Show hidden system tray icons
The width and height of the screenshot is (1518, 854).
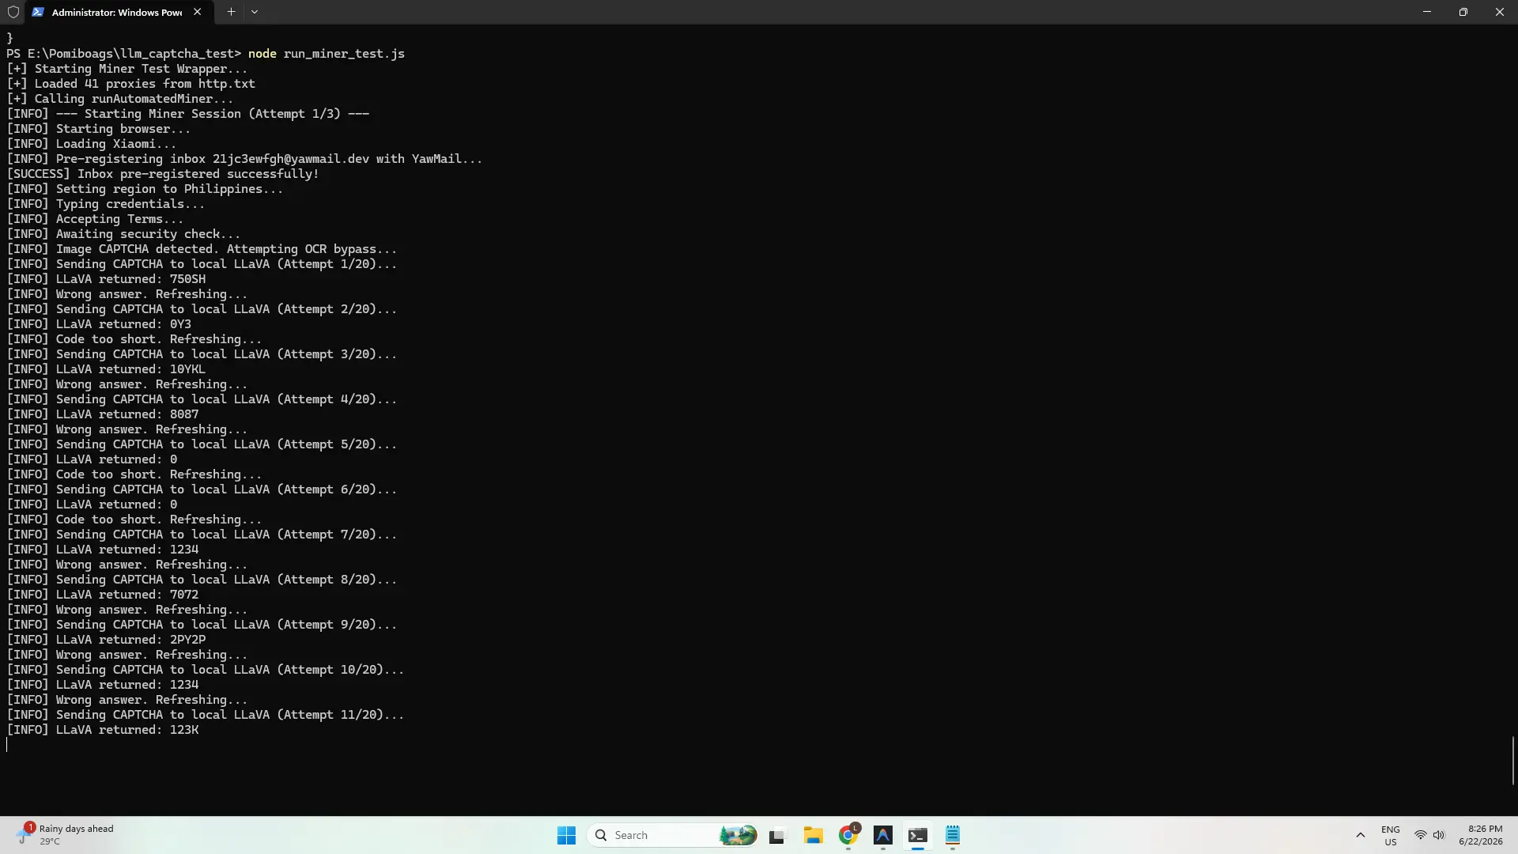click(x=1360, y=835)
